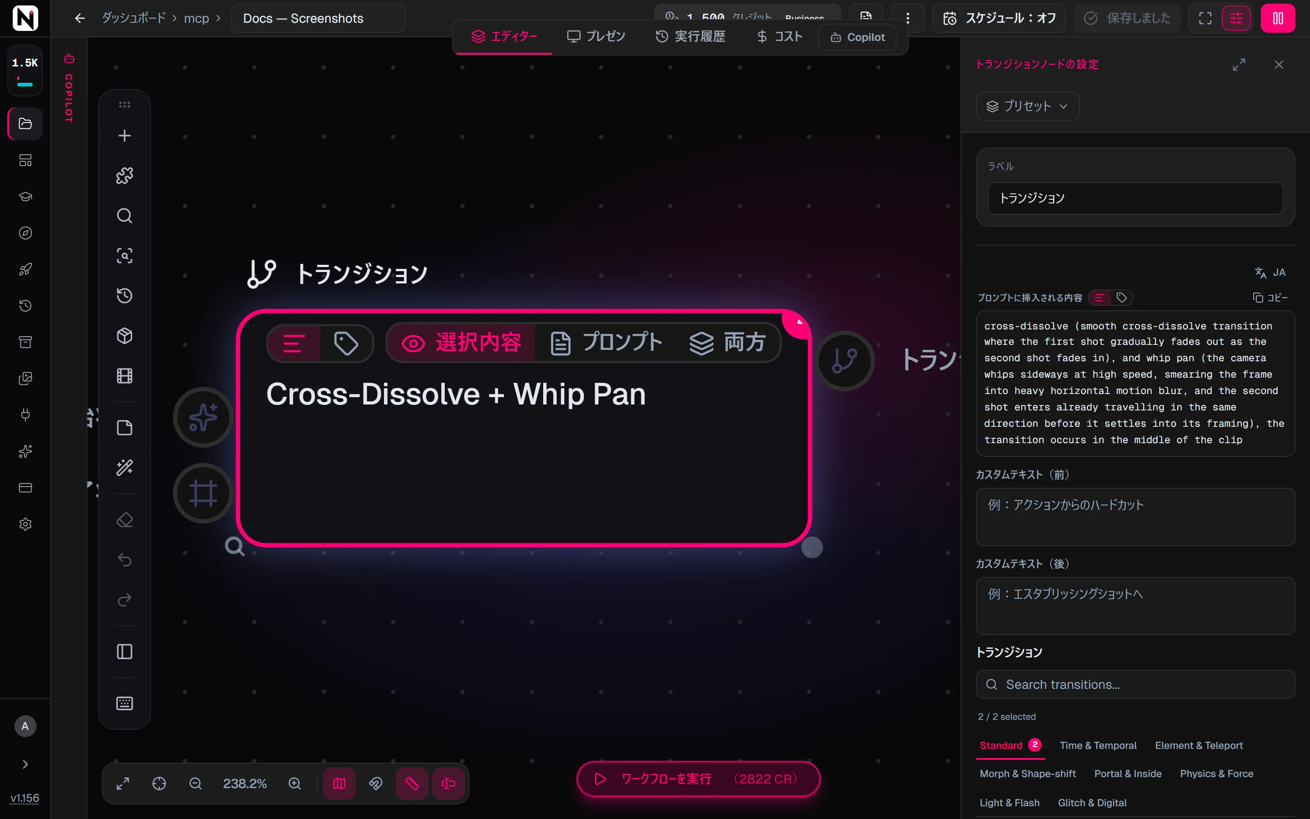Image resolution: width=1310 pixels, height=819 pixels.
Task: Click the eraser tool icon
Action: [x=125, y=520]
